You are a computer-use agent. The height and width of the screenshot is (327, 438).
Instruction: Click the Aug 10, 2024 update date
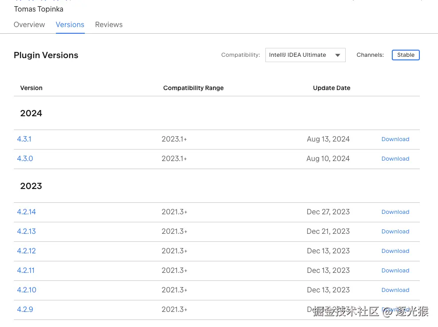click(x=328, y=158)
